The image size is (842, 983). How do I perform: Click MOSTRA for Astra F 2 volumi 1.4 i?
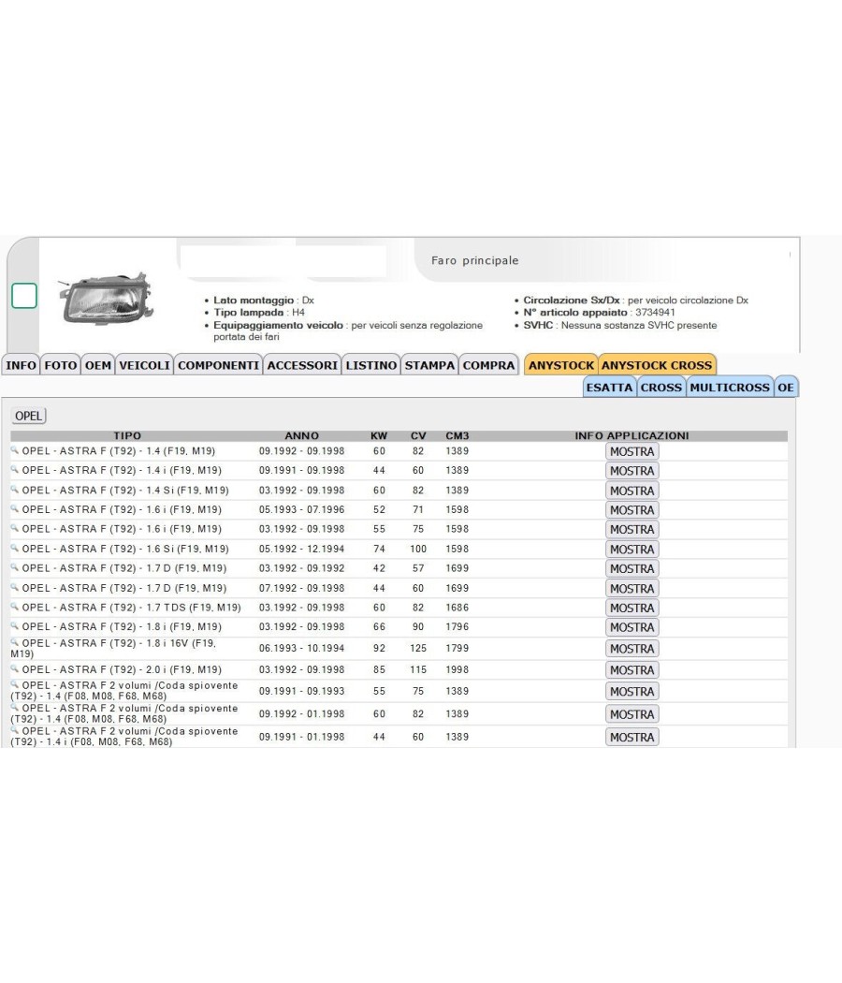(x=632, y=738)
